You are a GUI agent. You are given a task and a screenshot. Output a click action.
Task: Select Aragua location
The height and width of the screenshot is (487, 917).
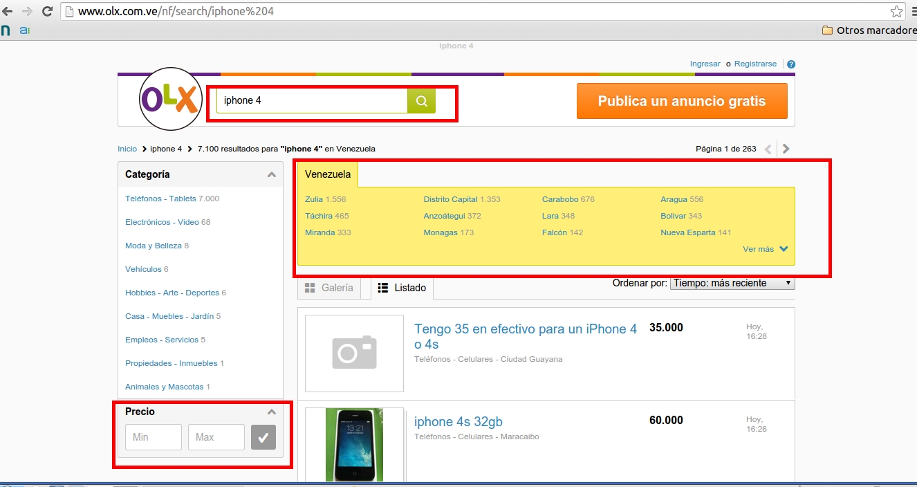coord(674,199)
